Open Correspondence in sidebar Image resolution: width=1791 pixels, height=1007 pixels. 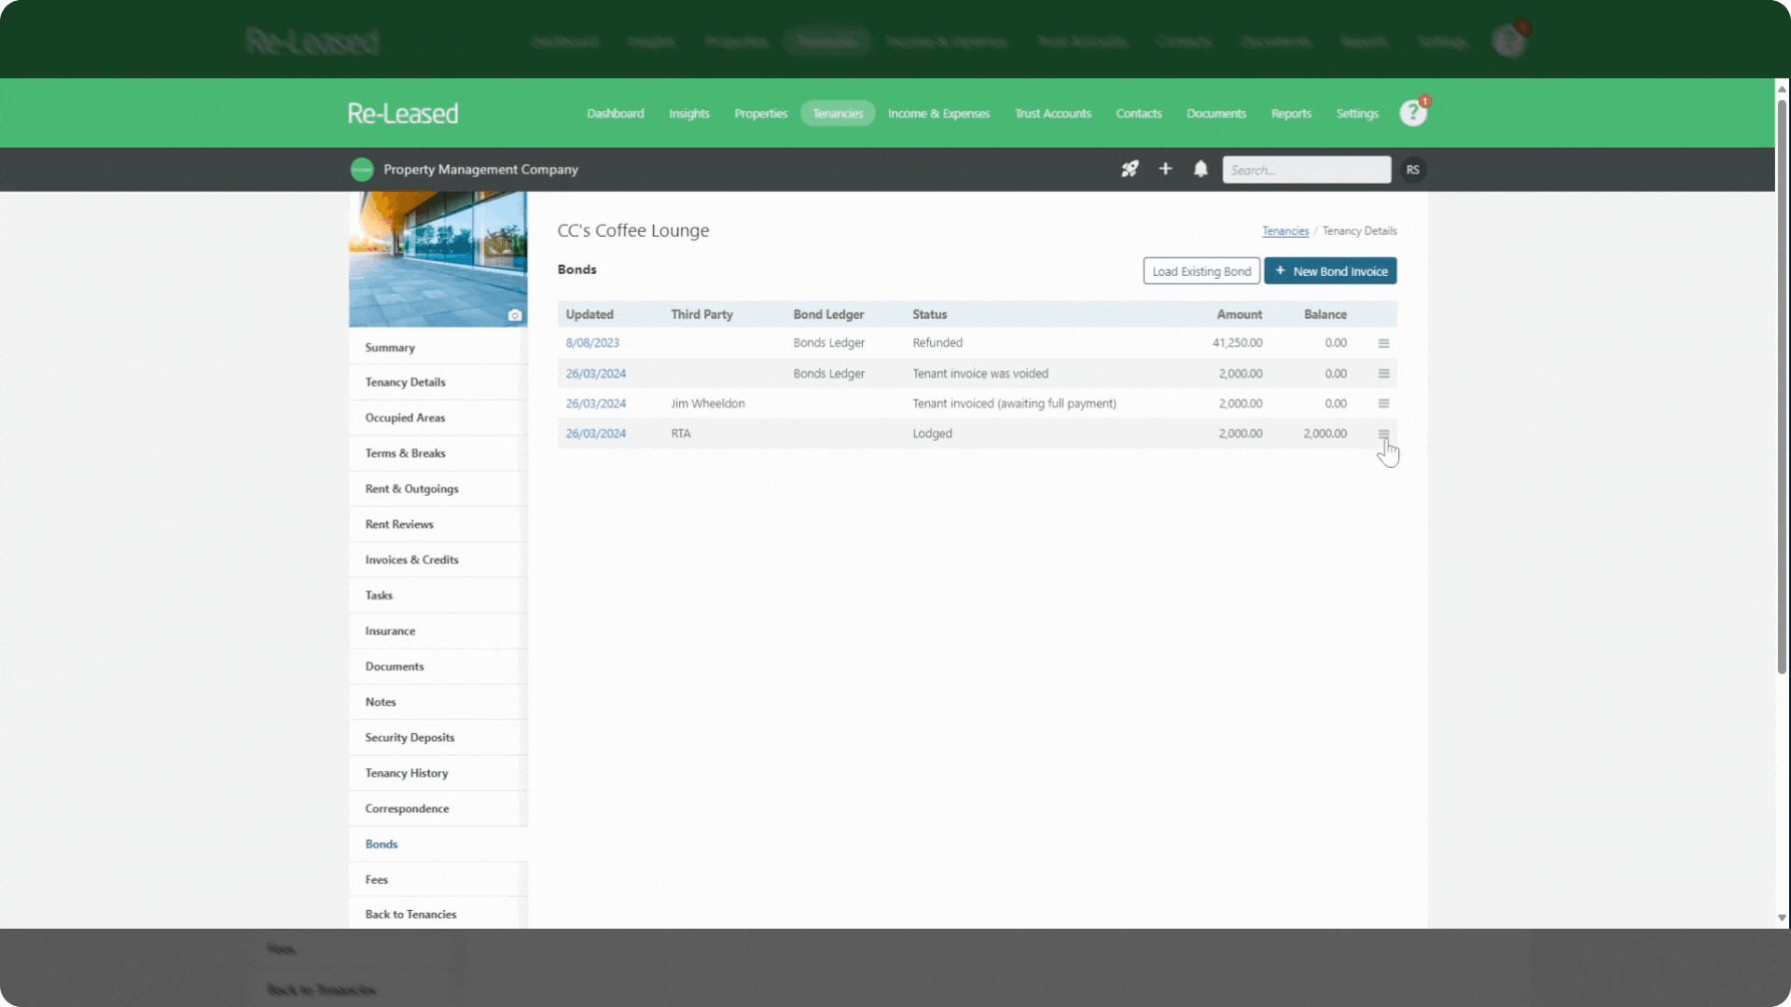[437, 808]
